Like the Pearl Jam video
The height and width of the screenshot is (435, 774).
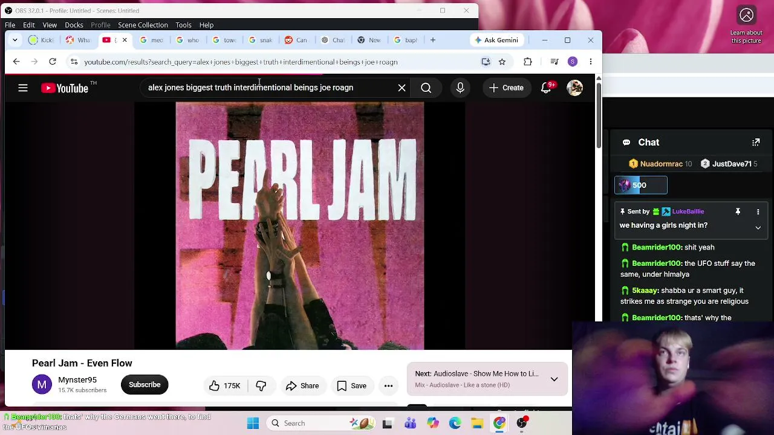tap(225, 385)
